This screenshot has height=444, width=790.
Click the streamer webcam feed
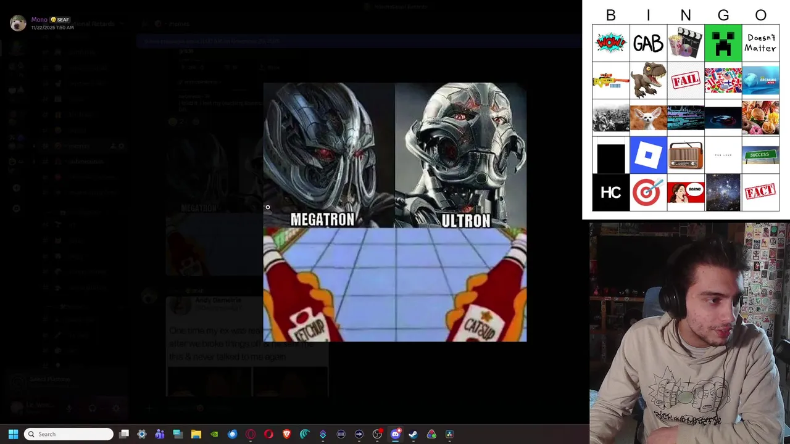[x=689, y=333]
